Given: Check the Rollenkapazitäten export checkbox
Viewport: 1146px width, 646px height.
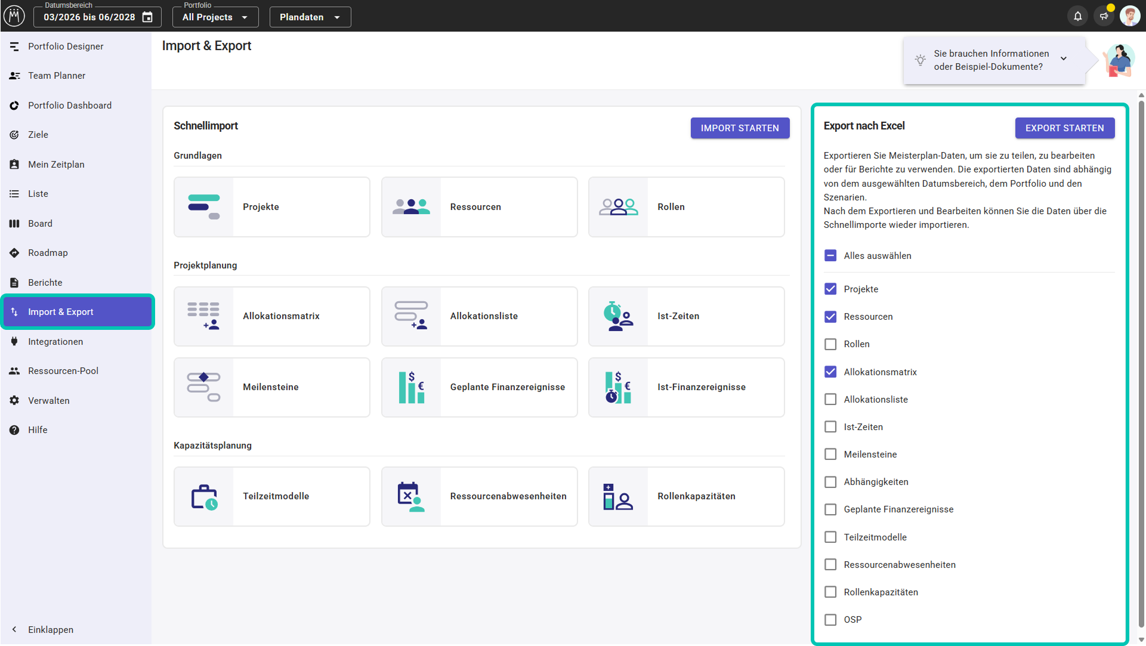Looking at the screenshot, I should click(830, 592).
